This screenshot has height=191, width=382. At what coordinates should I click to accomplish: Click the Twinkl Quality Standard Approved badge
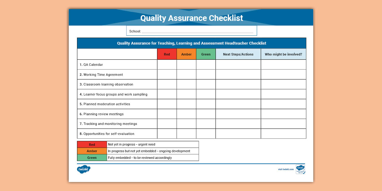(x=300, y=169)
